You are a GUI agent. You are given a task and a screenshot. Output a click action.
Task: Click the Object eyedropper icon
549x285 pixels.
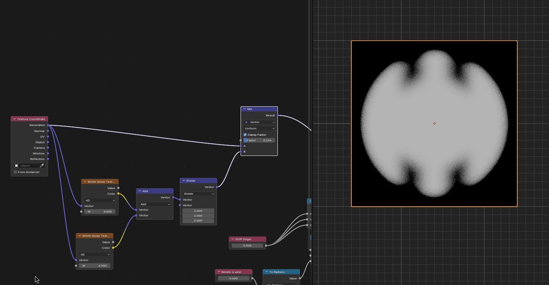(x=42, y=166)
